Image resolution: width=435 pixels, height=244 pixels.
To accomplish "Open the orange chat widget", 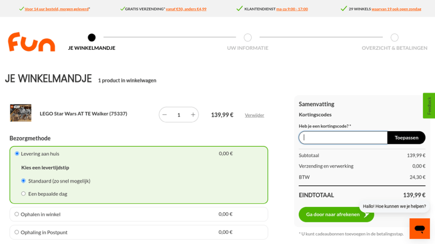I will pyautogui.click(x=419, y=228).
